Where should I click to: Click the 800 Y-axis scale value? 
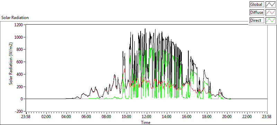[x=20, y=50]
